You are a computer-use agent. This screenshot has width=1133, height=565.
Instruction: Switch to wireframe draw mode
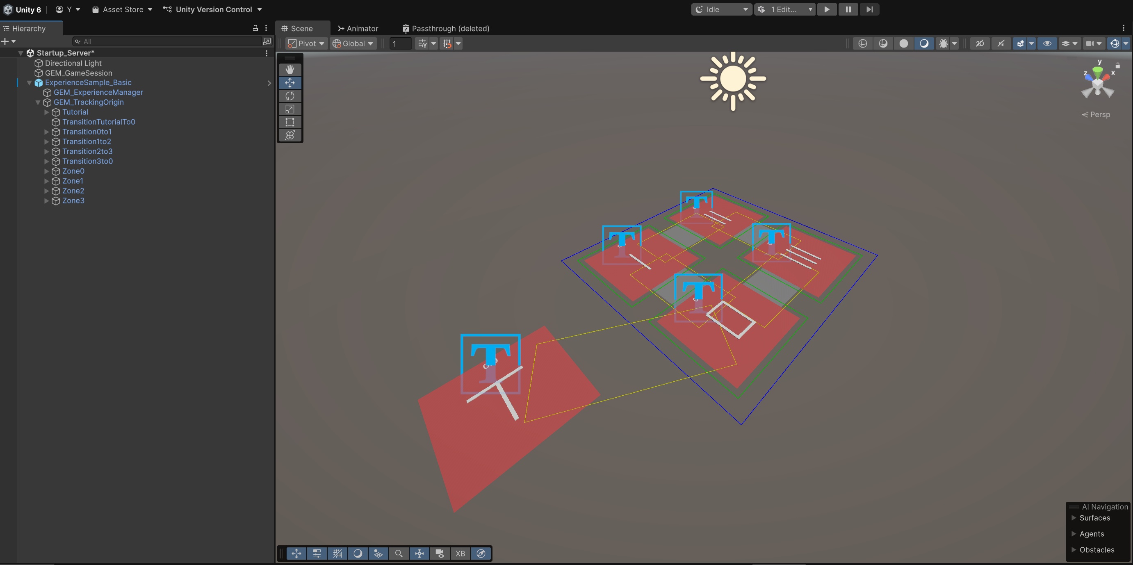tap(862, 43)
